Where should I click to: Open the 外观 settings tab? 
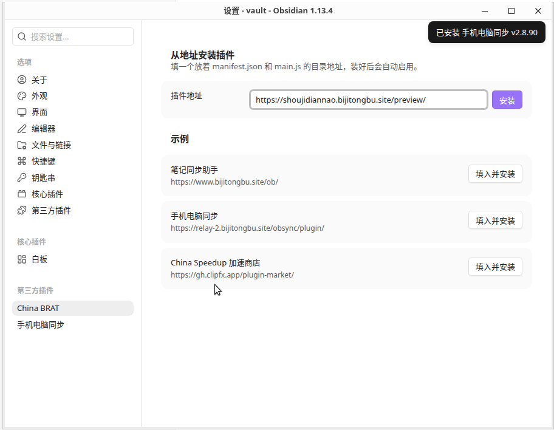(73, 96)
